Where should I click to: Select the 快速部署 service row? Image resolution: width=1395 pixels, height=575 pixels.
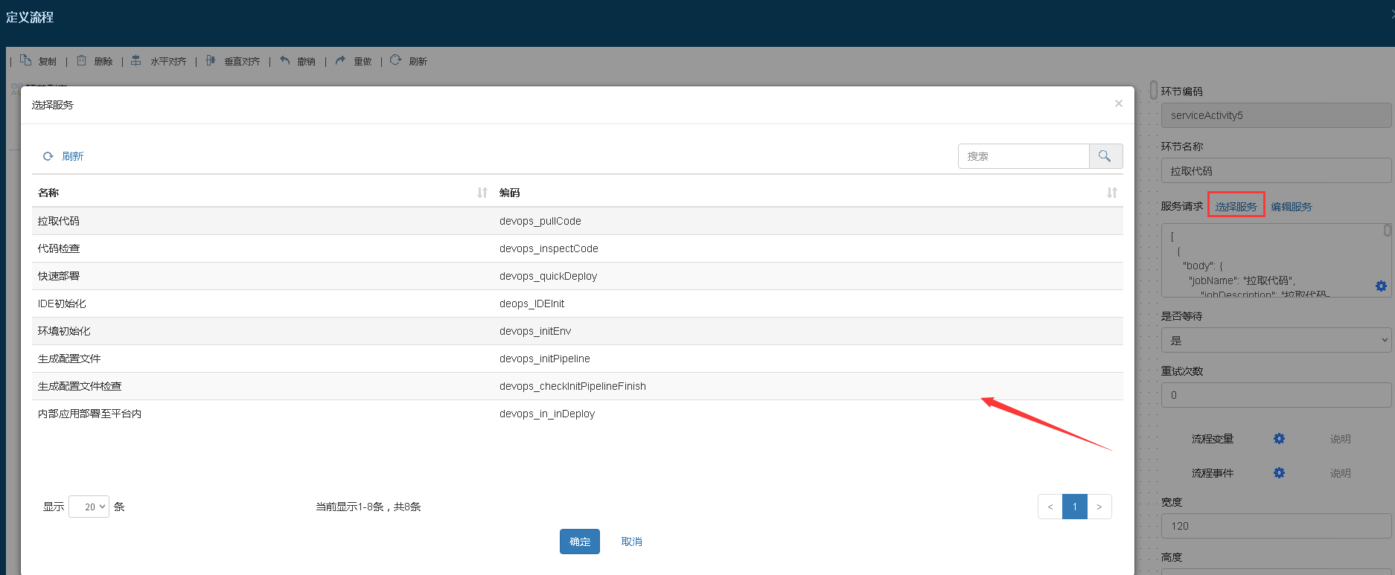pos(578,276)
